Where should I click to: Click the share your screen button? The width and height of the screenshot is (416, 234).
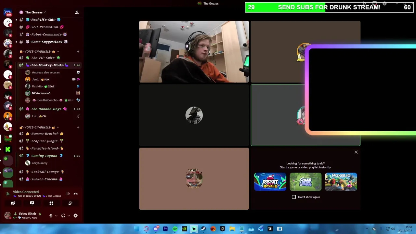click(x=32, y=203)
